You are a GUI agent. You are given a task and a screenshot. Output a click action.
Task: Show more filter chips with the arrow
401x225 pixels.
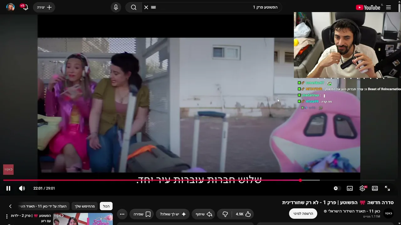point(10,206)
